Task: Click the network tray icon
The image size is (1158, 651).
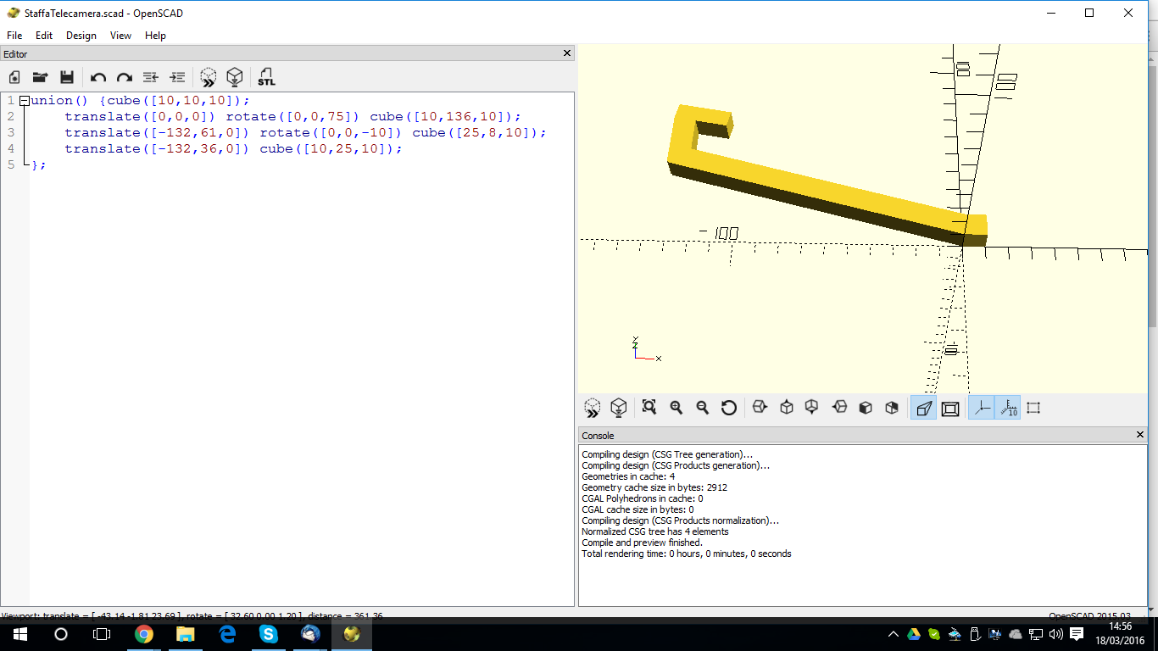Action: point(1036,634)
